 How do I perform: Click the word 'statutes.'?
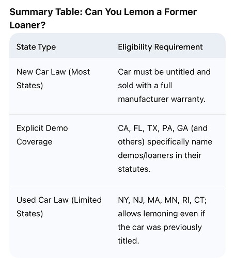tap(134, 169)
